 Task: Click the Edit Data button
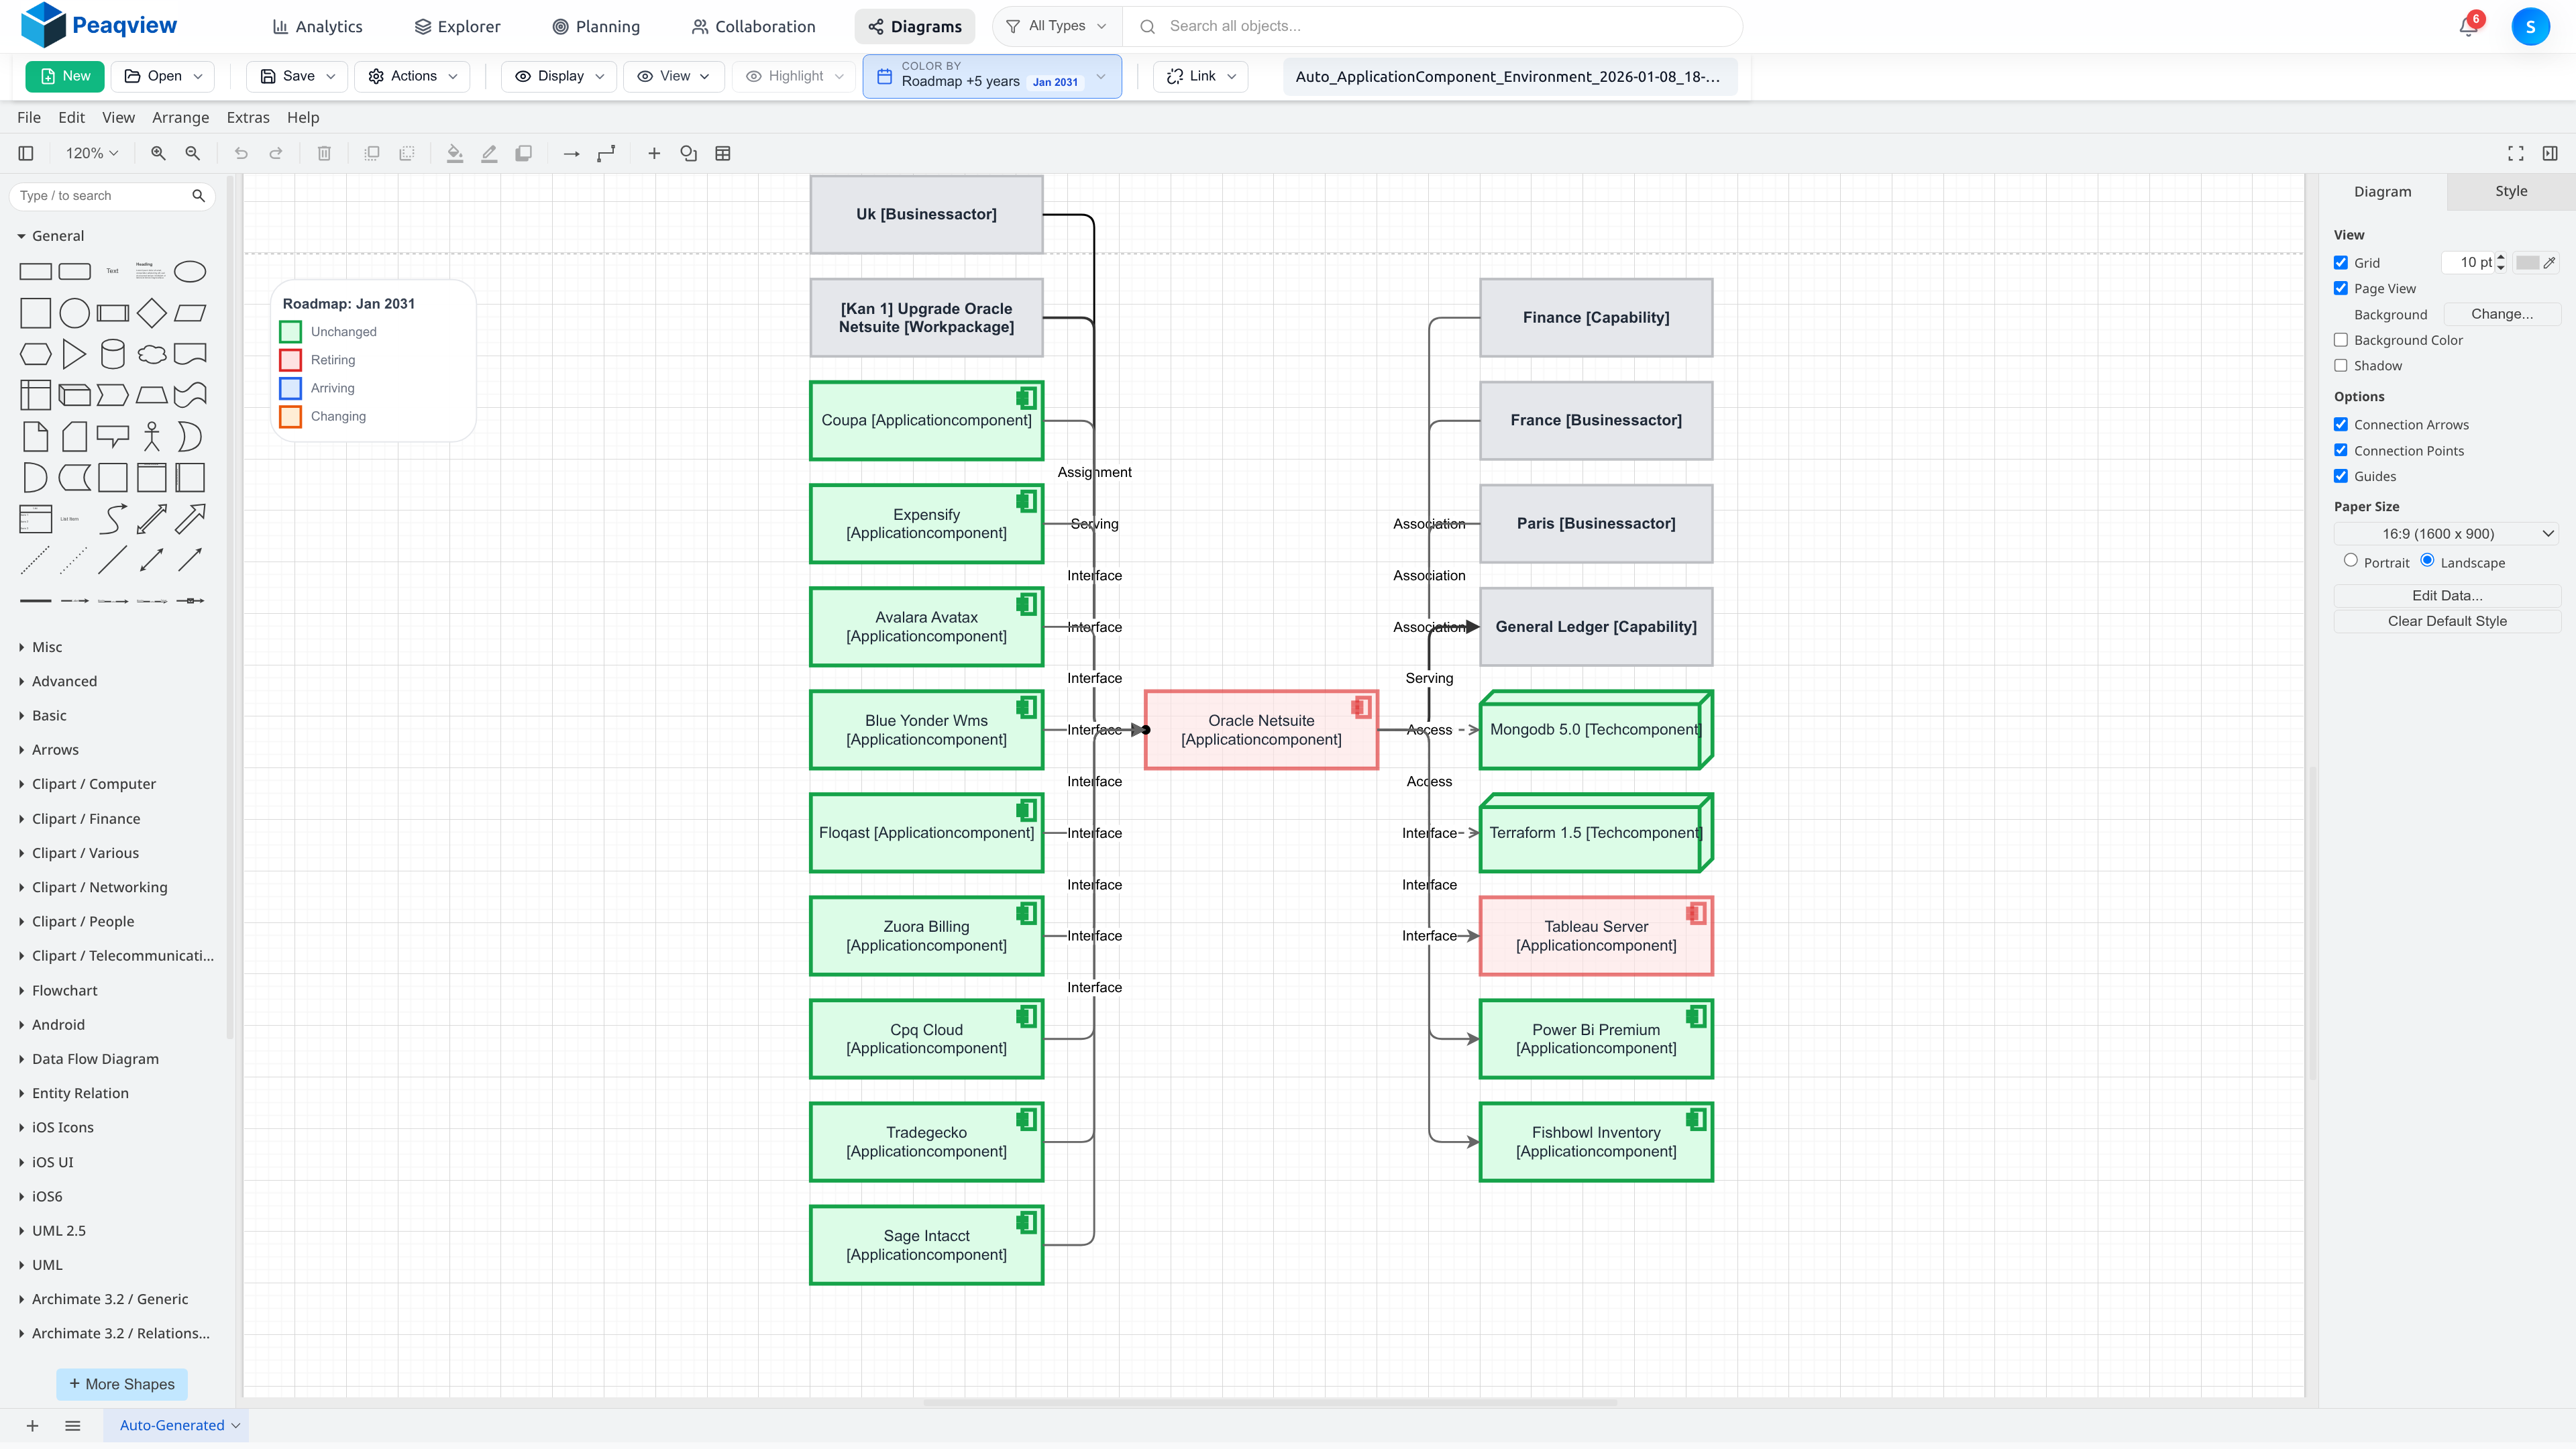coord(2447,595)
